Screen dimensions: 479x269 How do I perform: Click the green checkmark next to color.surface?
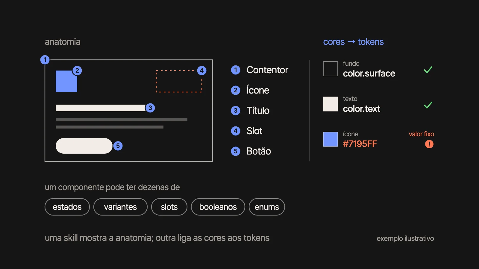click(428, 70)
